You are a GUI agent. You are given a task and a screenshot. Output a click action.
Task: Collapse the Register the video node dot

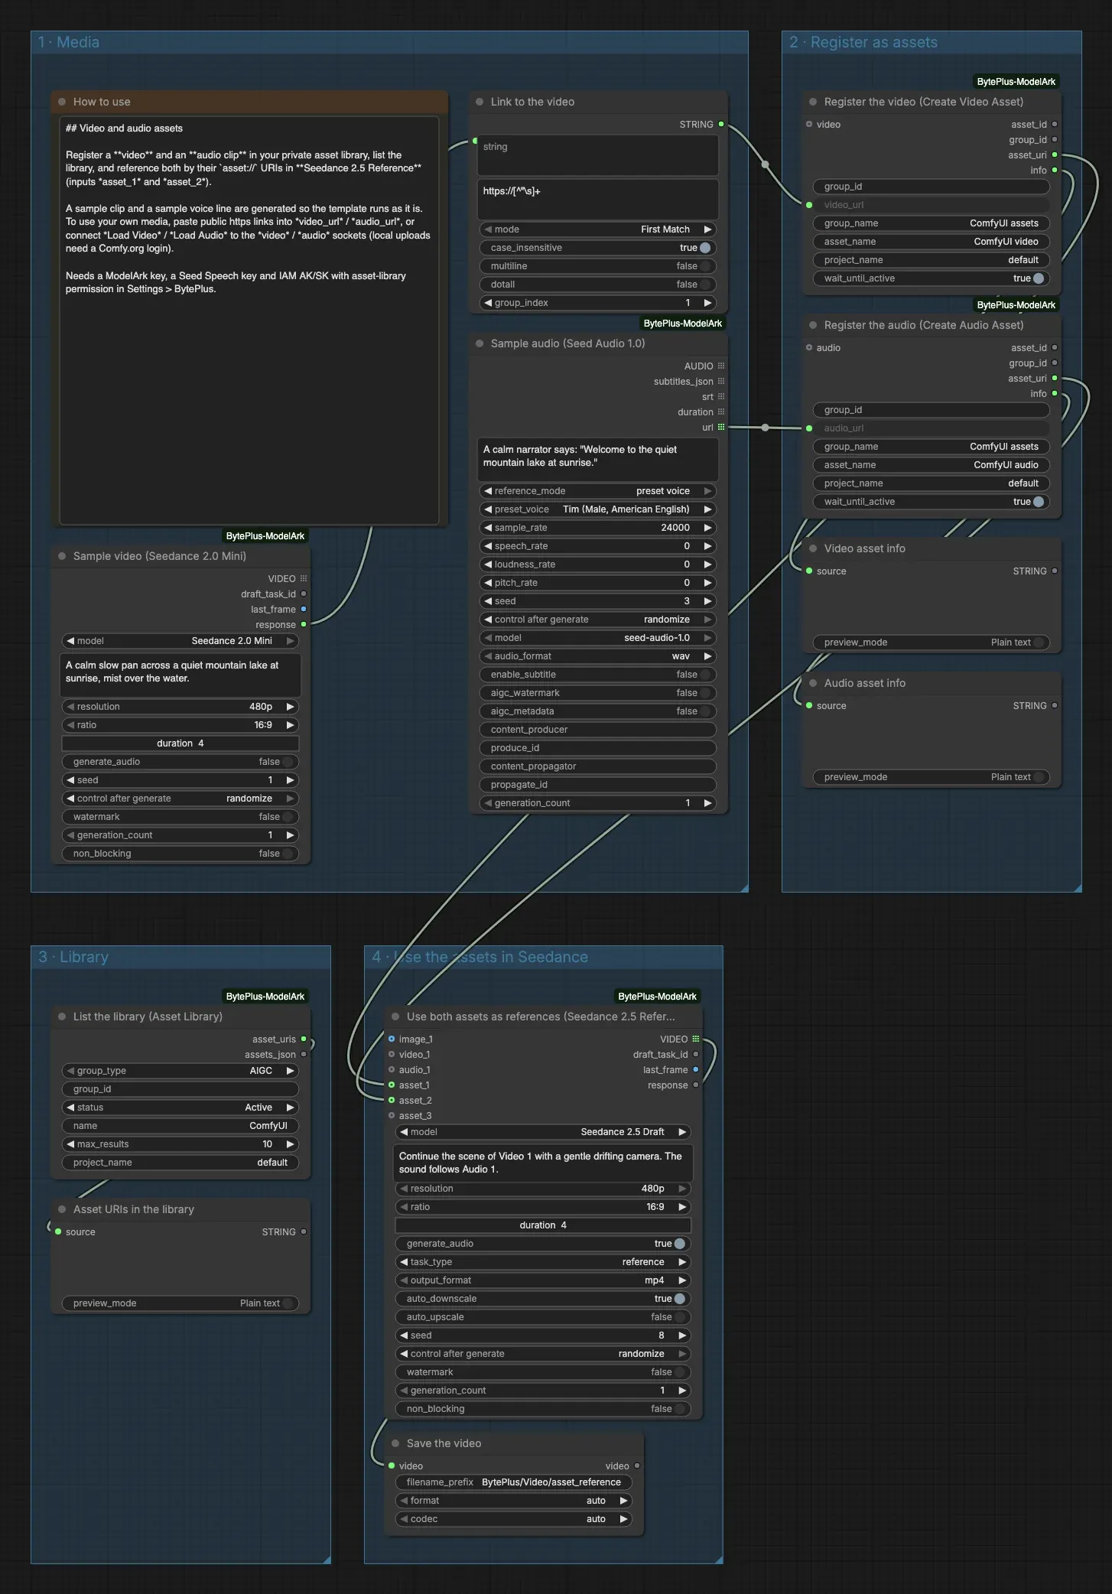[813, 102]
